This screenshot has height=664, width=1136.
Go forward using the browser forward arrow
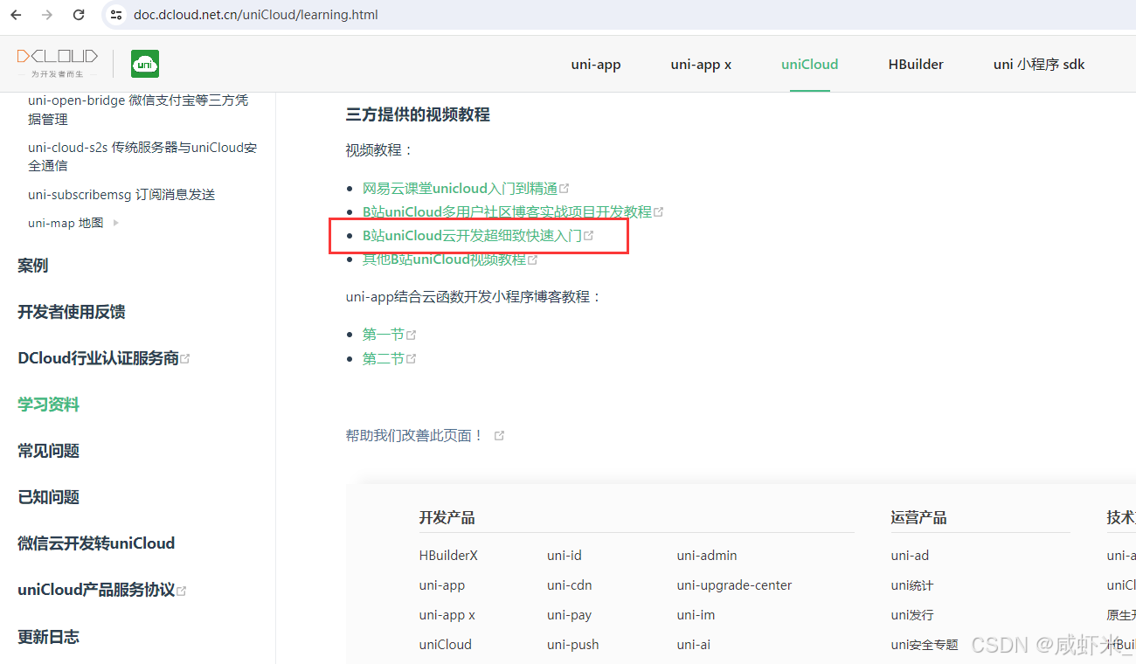pos(47,15)
